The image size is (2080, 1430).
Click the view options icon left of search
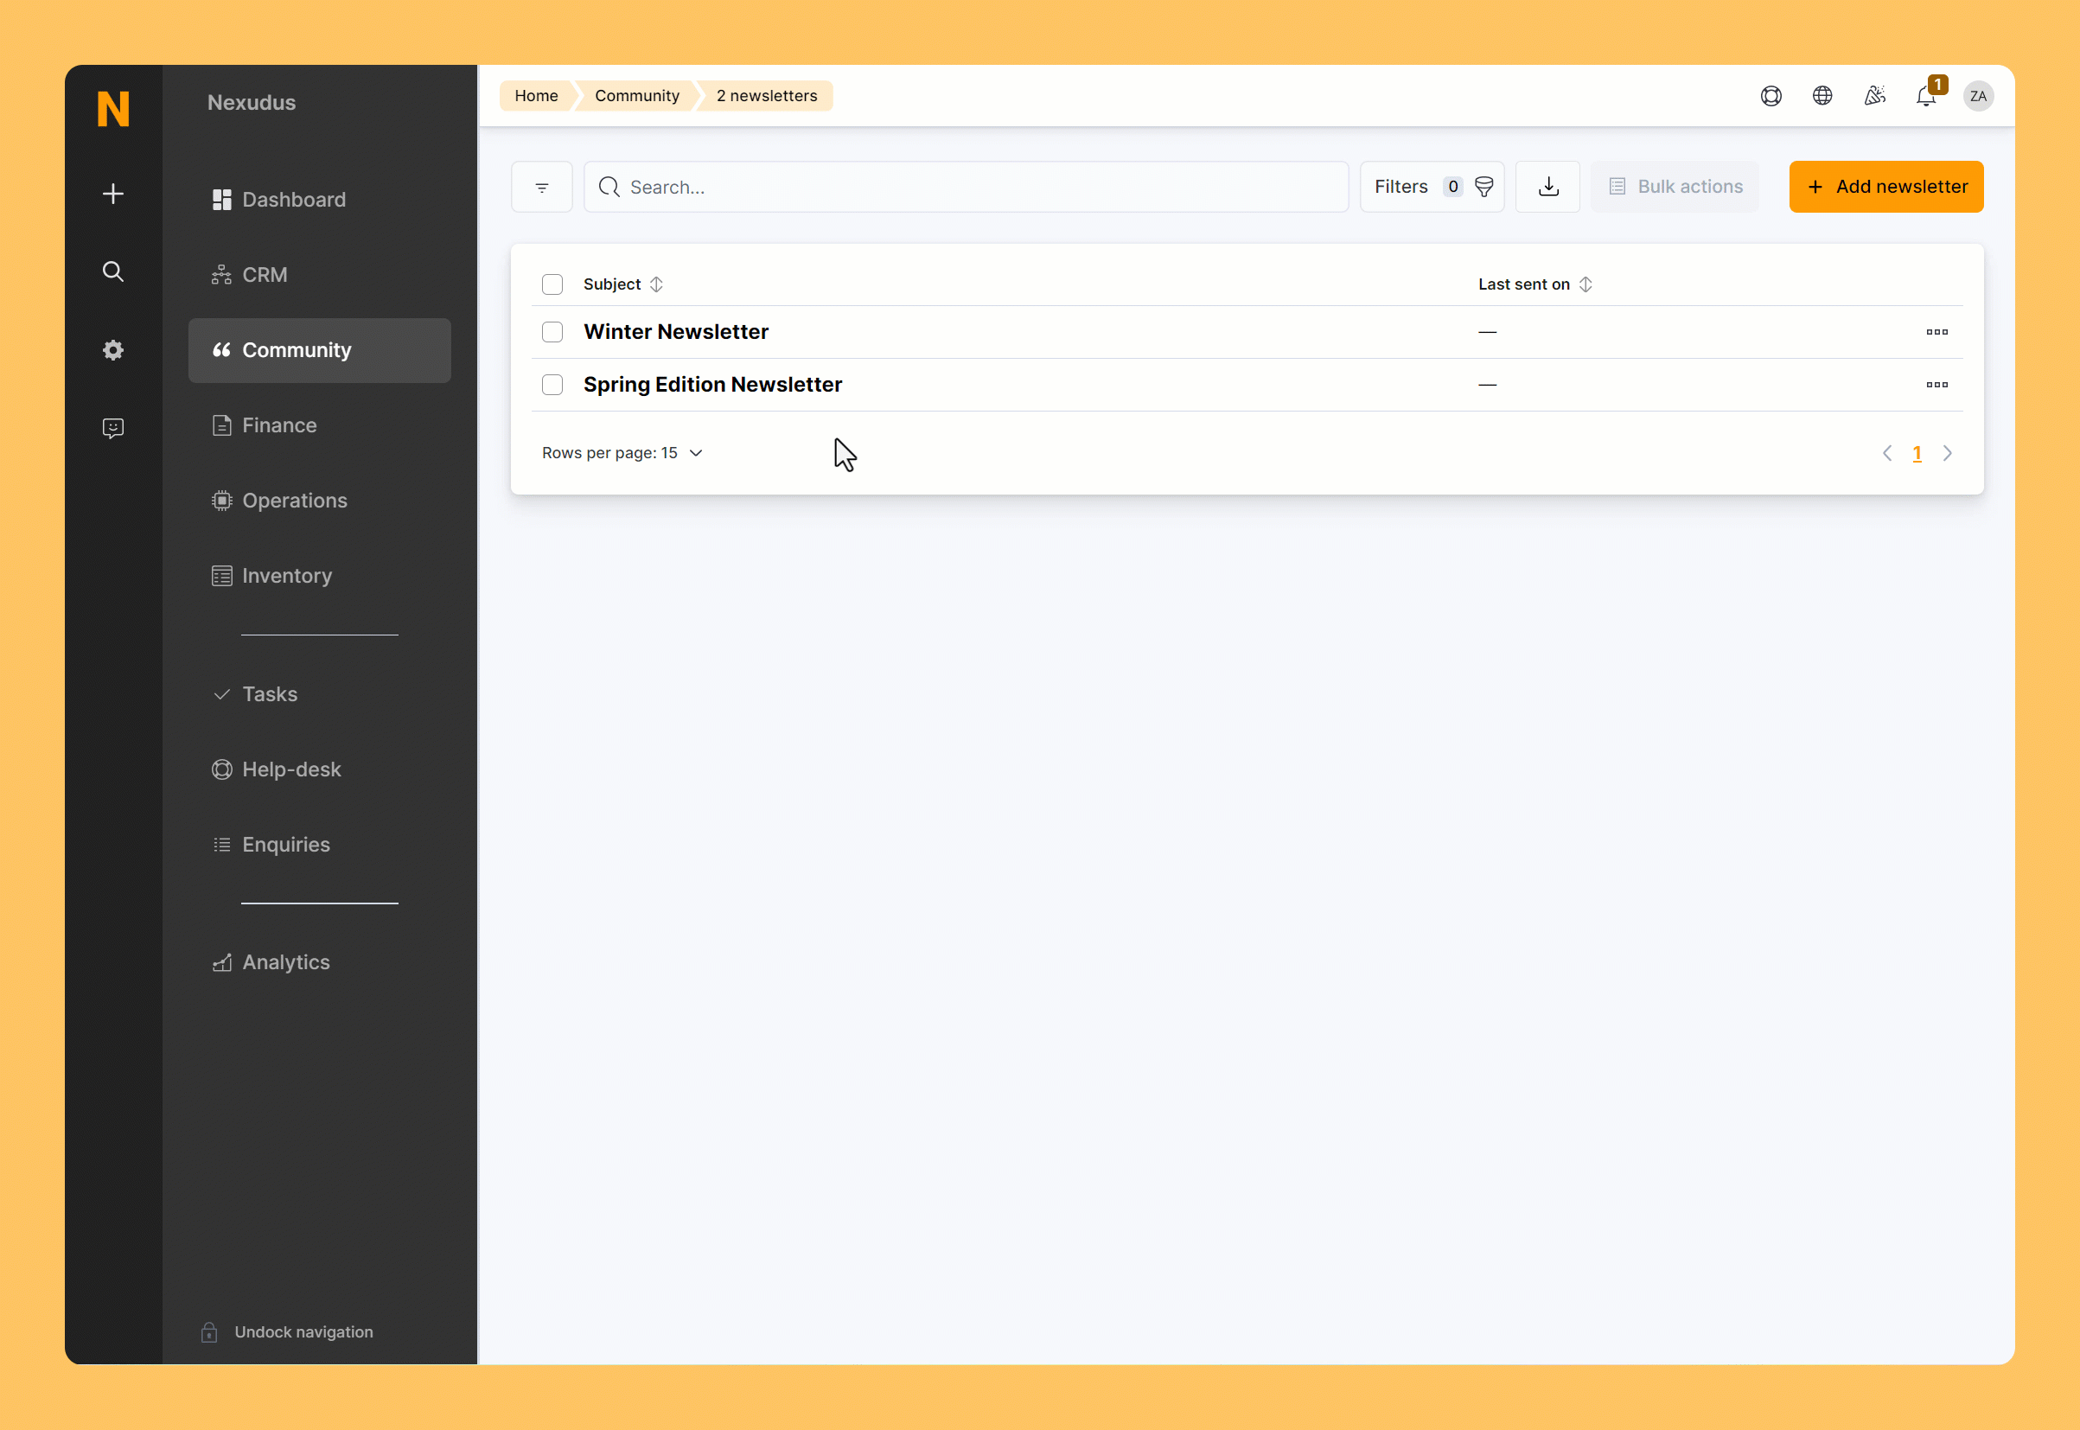coord(542,187)
